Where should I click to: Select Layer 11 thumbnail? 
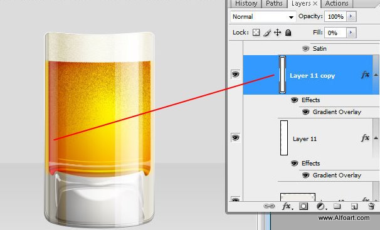coord(284,138)
